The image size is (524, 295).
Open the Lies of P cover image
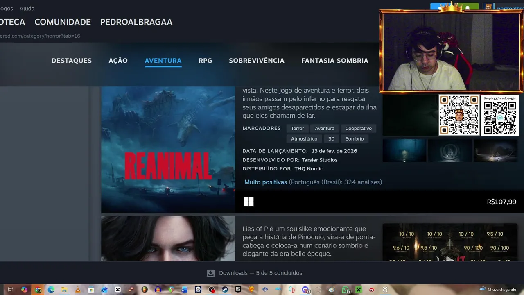[x=168, y=238]
